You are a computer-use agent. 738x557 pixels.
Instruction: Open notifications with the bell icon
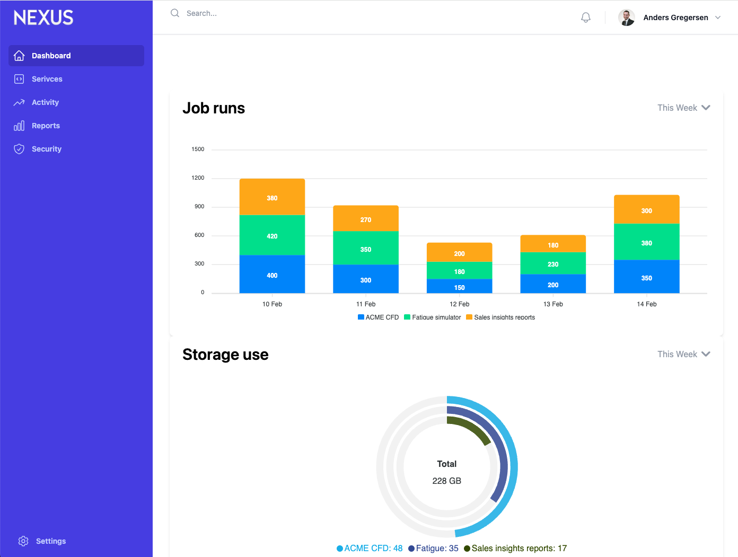tap(586, 17)
